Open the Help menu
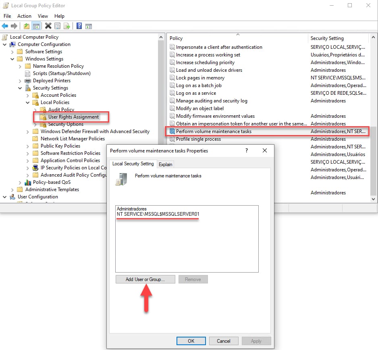Image resolution: width=378 pixels, height=350 pixels. [59, 16]
